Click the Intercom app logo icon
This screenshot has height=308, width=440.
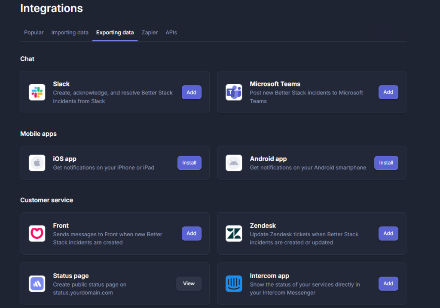(234, 284)
